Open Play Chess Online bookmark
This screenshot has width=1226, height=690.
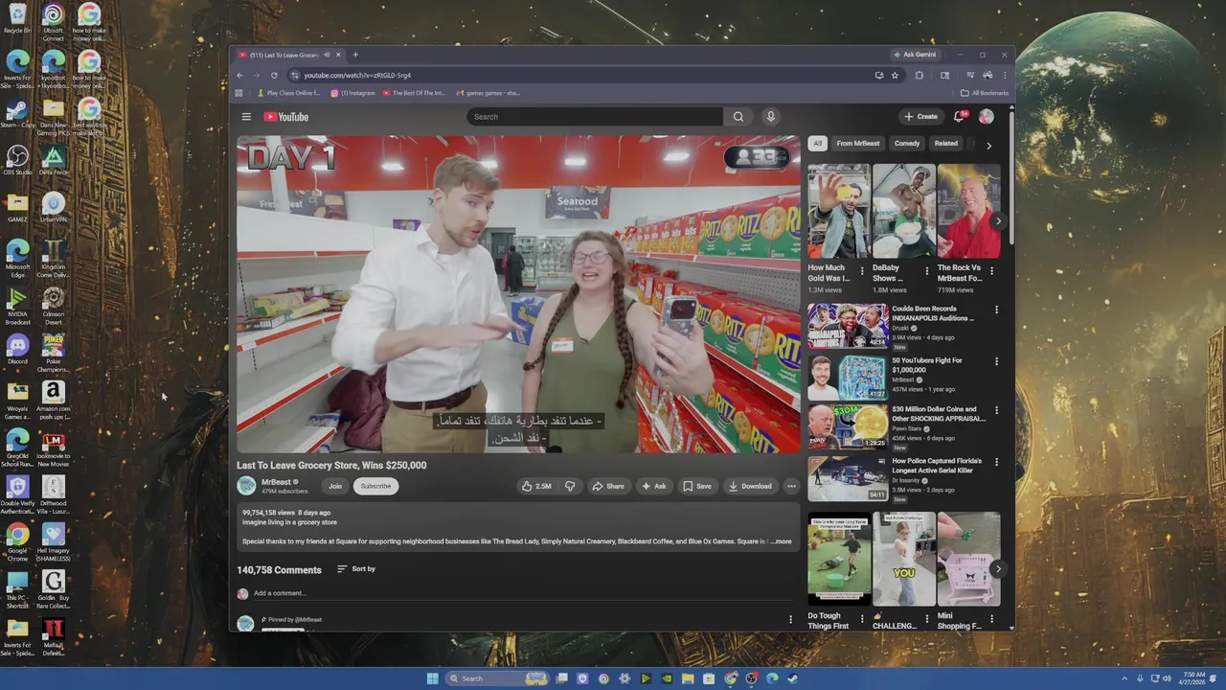coord(288,93)
